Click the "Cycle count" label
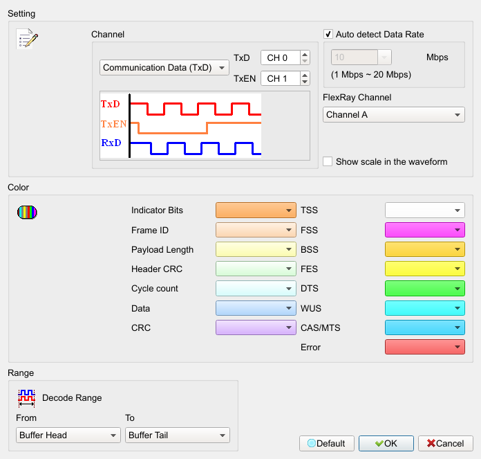This screenshot has width=481, height=459. tap(155, 289)
